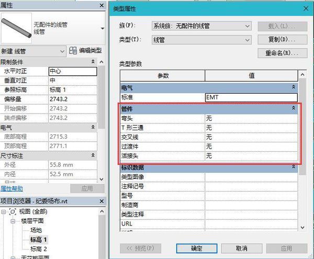Close the 类型属性 dialog with X
The image size is (314, 259).
(301, 8)
